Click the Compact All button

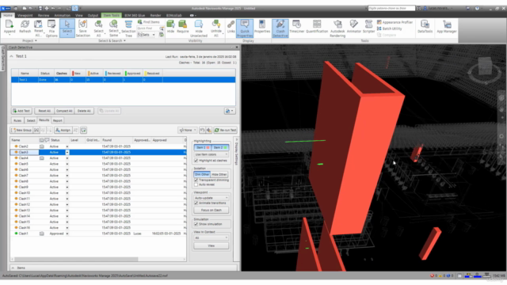pos(64,111)
